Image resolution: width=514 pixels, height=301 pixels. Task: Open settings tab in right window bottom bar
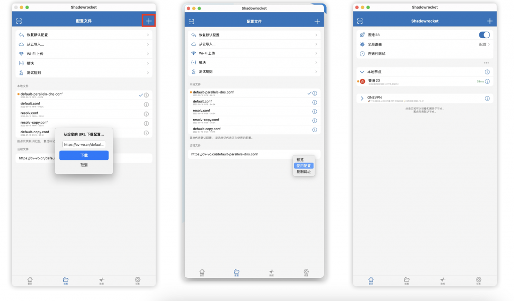point(478,281)
